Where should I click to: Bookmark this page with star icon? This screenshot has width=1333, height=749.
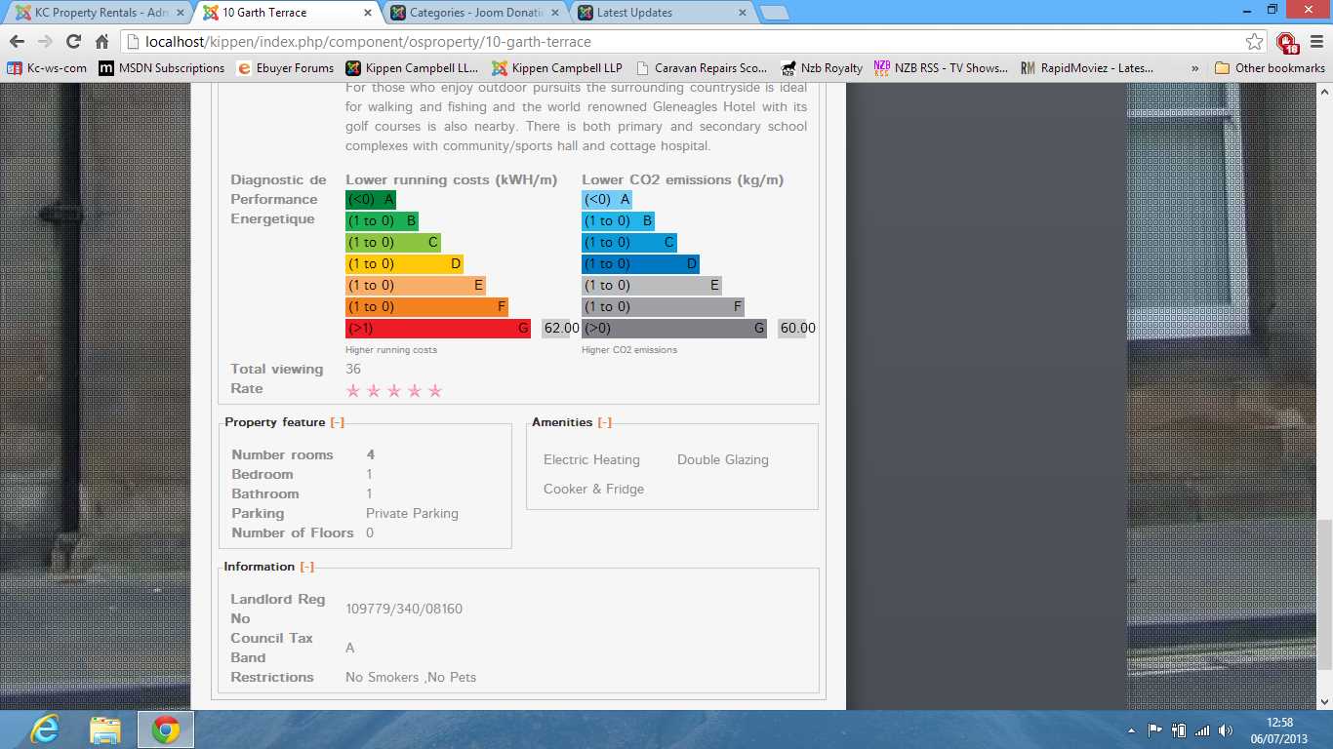tap(1254, 42)
